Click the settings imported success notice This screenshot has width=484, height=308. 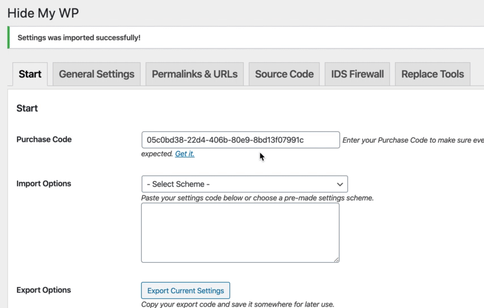coord(79,38)
